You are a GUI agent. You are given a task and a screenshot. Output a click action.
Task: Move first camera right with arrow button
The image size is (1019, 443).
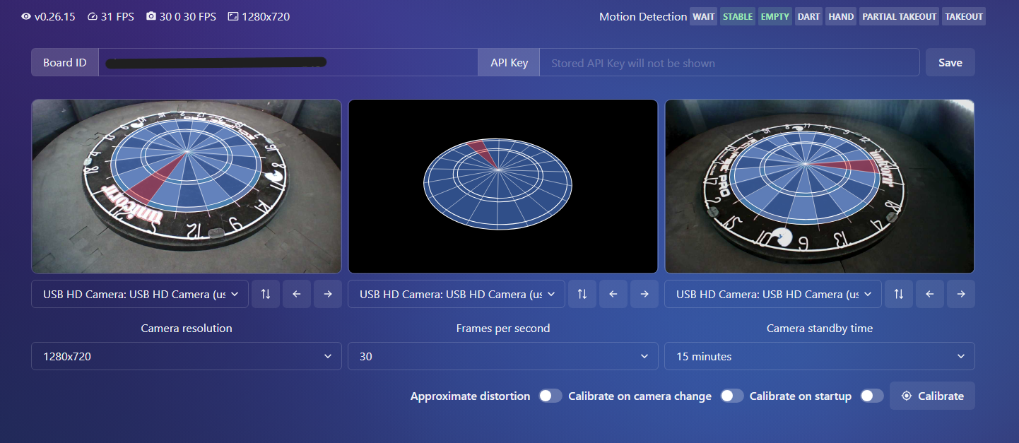328,294
